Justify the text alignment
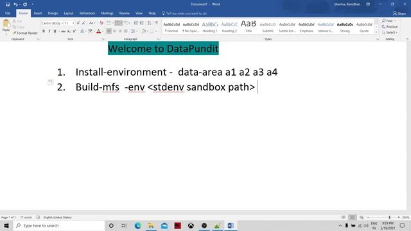Viewport: 411px width, 231px height. coord(126,31)
